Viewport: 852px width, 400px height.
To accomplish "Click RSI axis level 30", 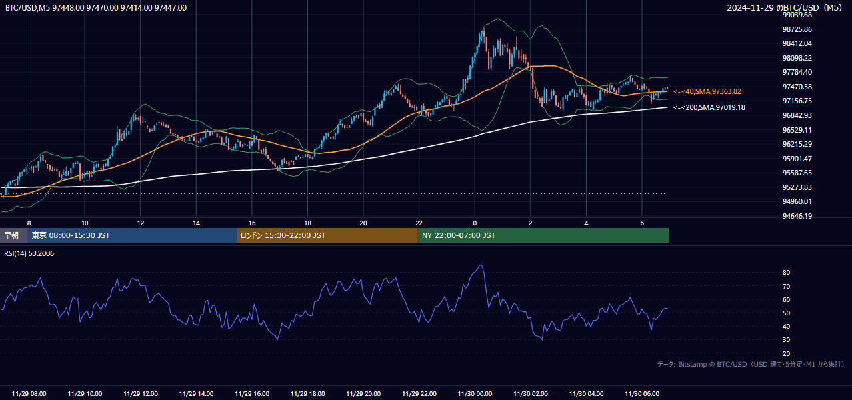I will pos(787,339).
